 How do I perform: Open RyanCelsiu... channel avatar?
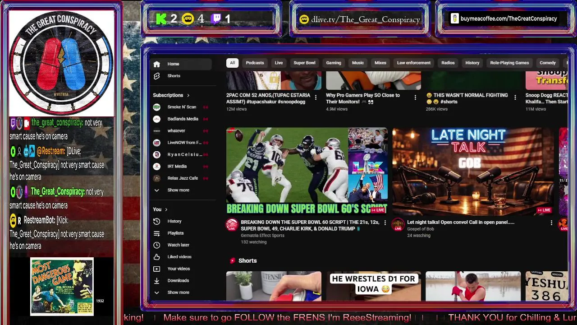(x=156, y=154)
